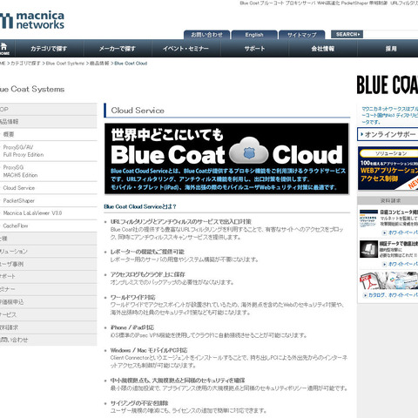Open the イベント・セミナー menu
Viewport: 418px width, 418px height.
pyautogui.click(x=185, y=49)
